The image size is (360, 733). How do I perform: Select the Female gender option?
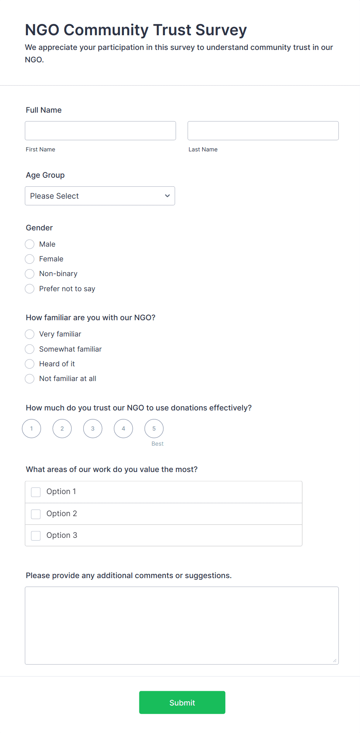30,259
